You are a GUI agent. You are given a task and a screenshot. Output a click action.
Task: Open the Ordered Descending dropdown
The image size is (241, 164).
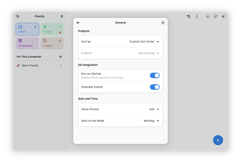[148, 53]
